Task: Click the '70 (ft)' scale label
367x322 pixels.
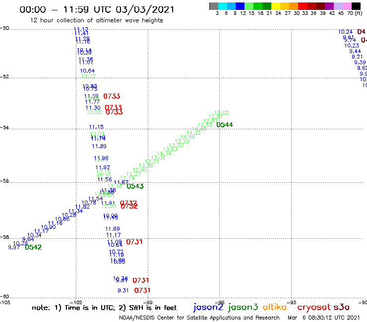Action: click(x=355, y=13)
